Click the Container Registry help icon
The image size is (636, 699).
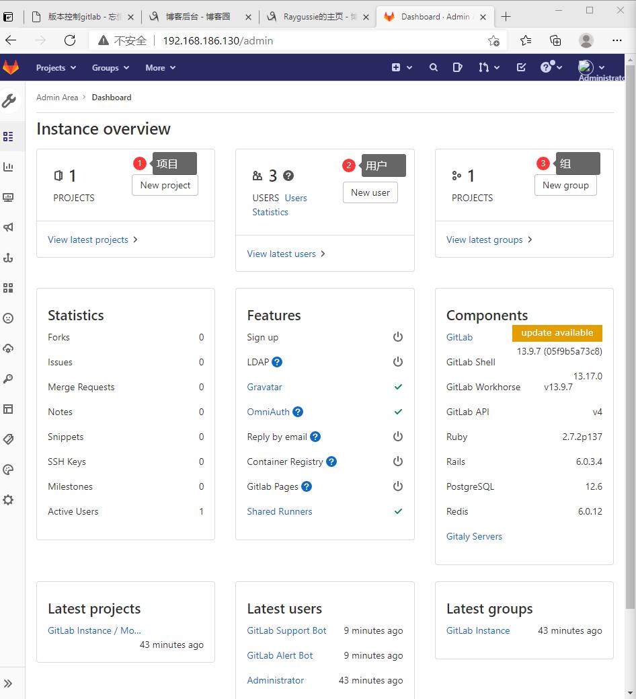(331, 462)
